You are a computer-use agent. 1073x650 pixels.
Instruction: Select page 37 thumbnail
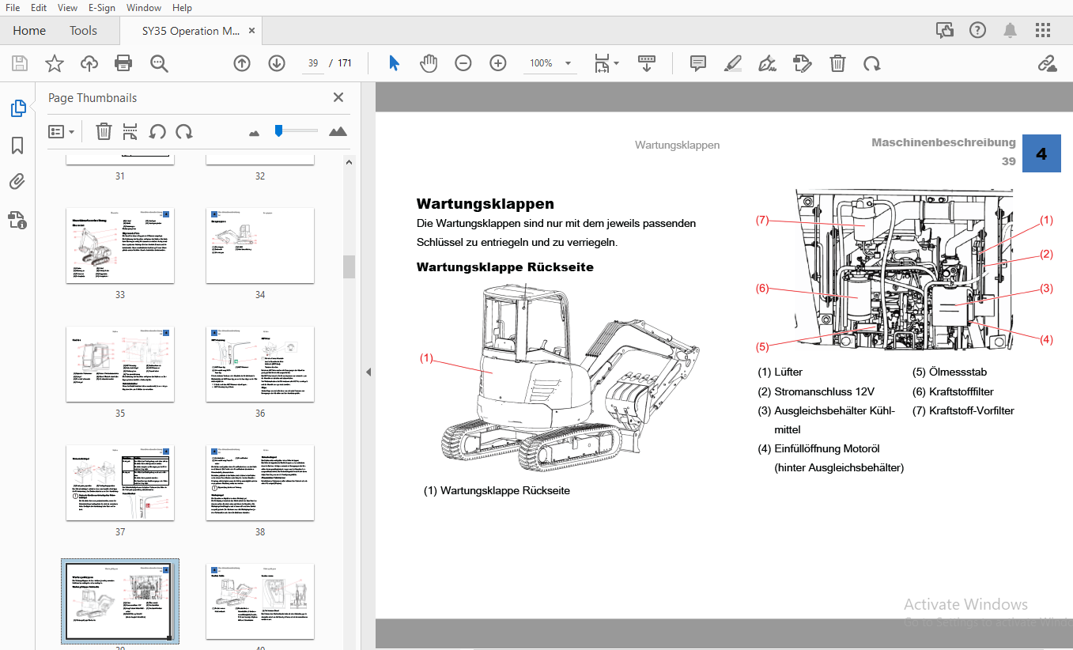click(x=119, y=482)
